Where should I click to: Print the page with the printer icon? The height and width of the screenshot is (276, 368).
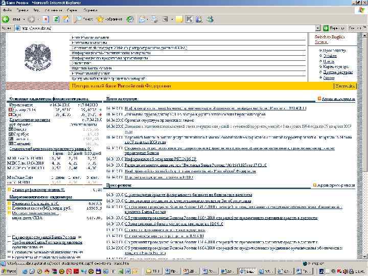tap(154, 19)
